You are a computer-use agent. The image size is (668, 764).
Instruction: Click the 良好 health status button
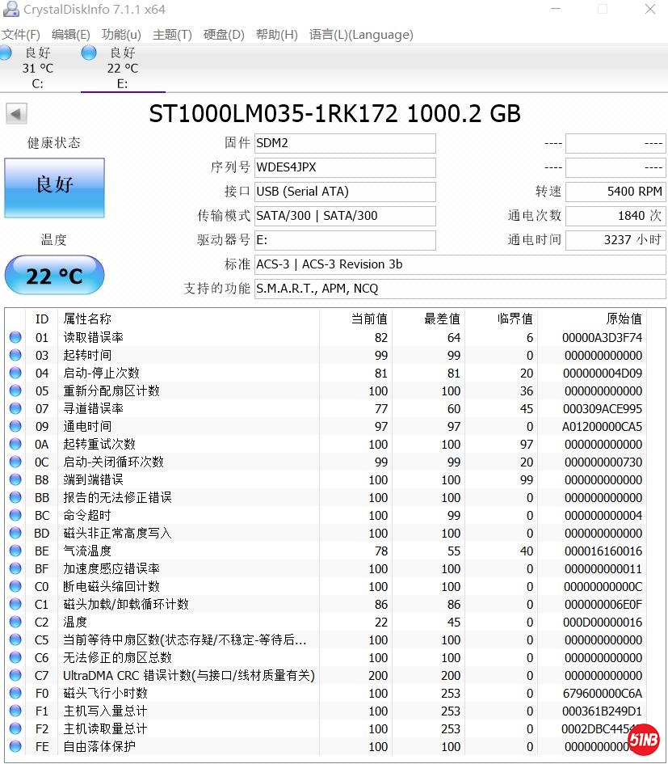point(53,188)
